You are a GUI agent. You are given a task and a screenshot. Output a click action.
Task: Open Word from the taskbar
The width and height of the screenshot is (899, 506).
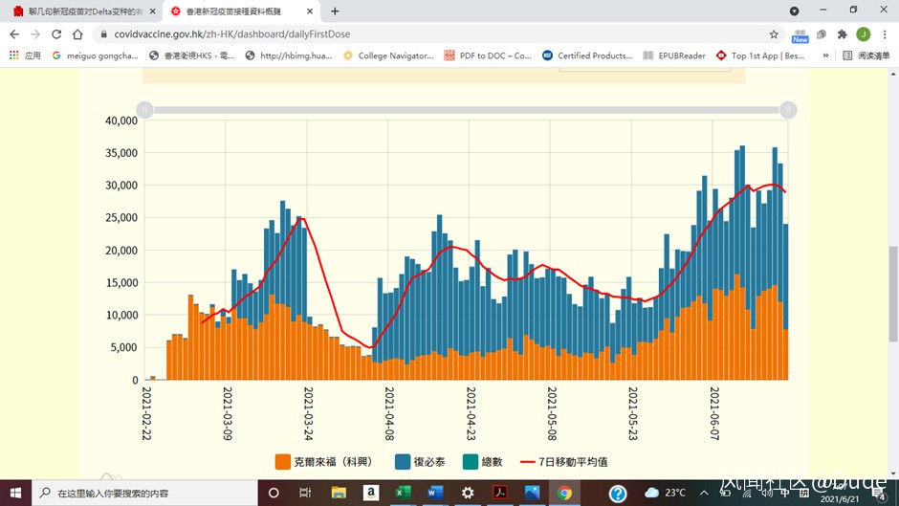435,493
